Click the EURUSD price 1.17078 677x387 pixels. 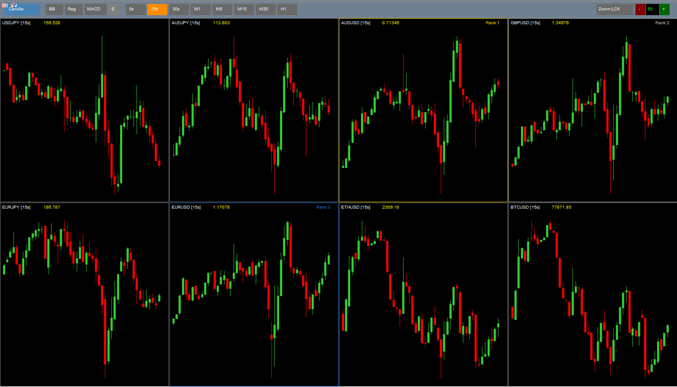click(x=221, y=207)
